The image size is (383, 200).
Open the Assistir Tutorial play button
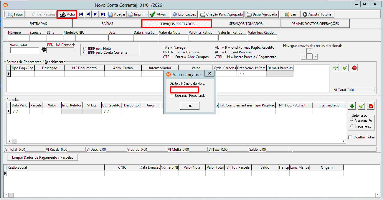tap(317, 14)
